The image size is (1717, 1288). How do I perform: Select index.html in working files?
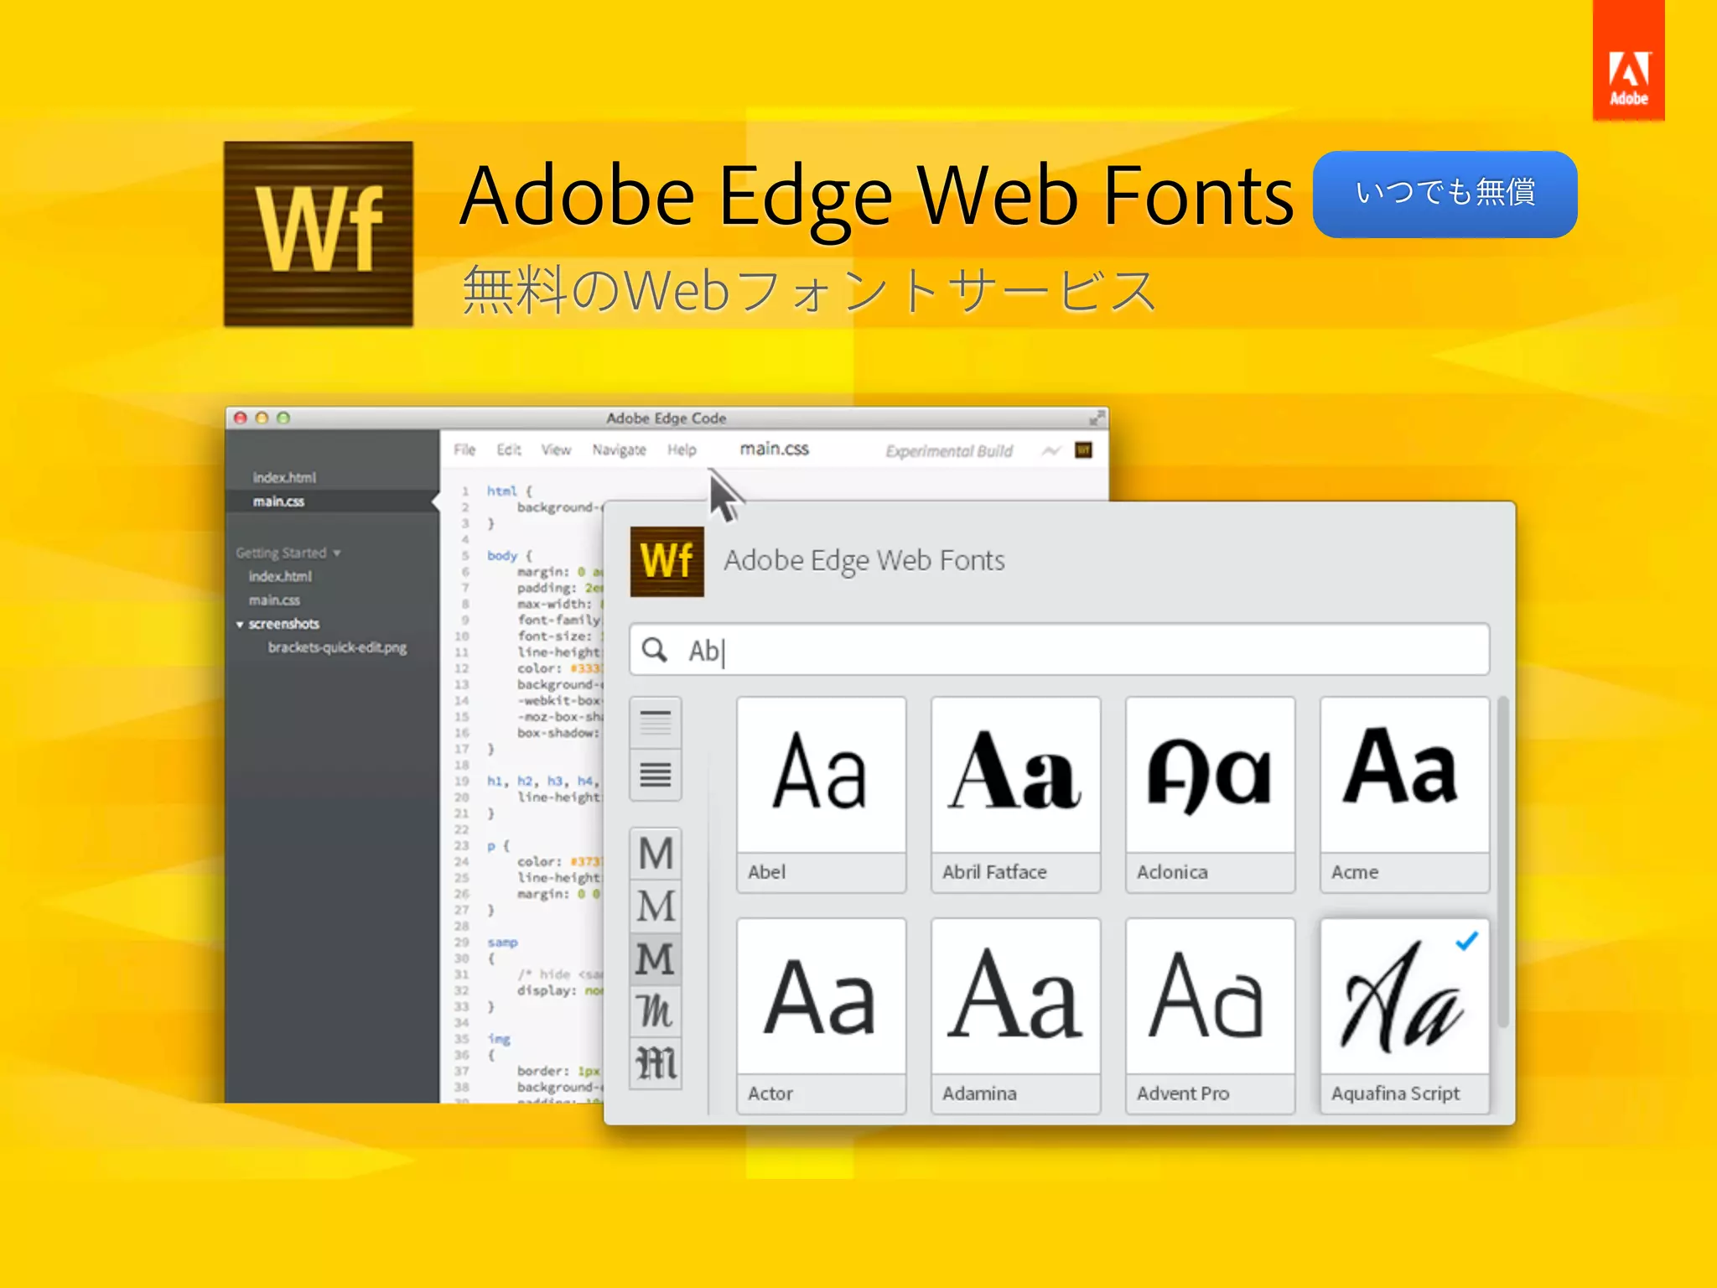284,477
